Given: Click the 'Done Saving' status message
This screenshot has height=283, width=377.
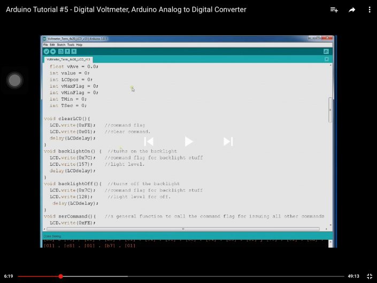Looking at the screenshot, I should click(52, 236).
